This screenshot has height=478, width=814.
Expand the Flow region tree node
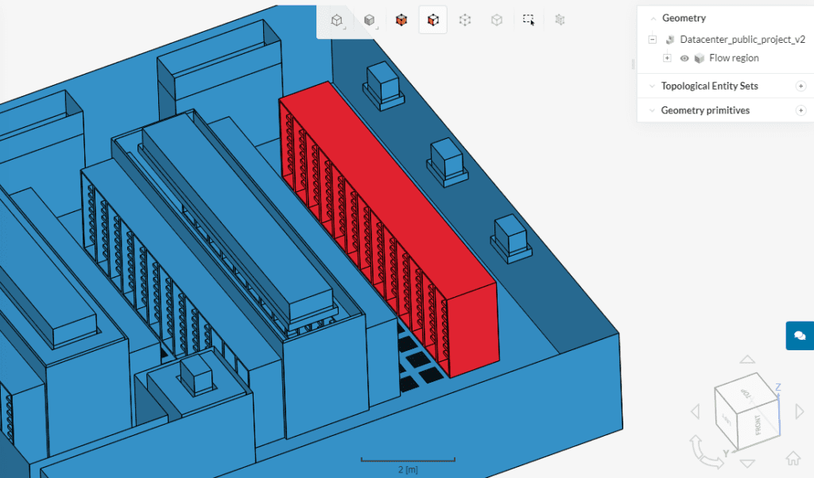click(x=666, y=58)
